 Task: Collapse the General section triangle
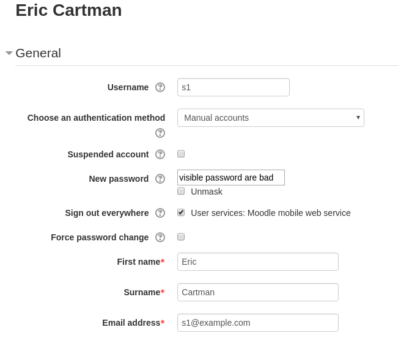[x=9, y=53]
